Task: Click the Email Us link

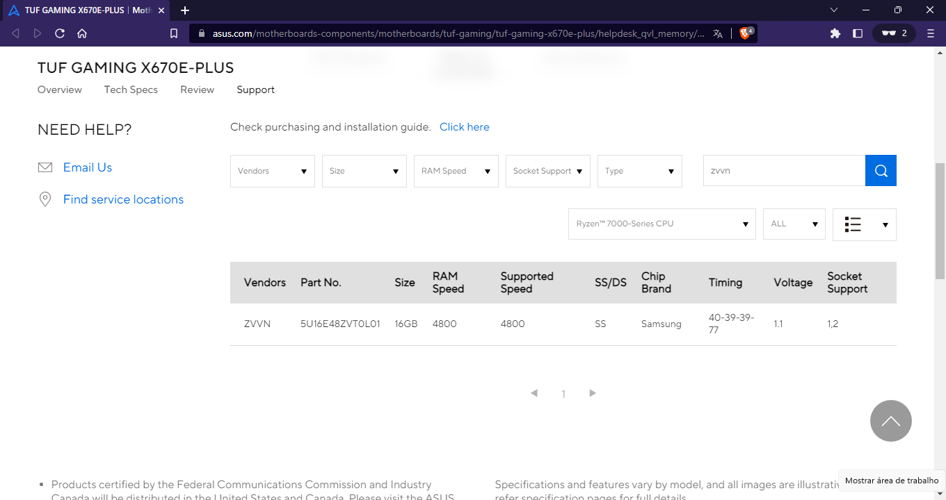Action: click(88, 167)
